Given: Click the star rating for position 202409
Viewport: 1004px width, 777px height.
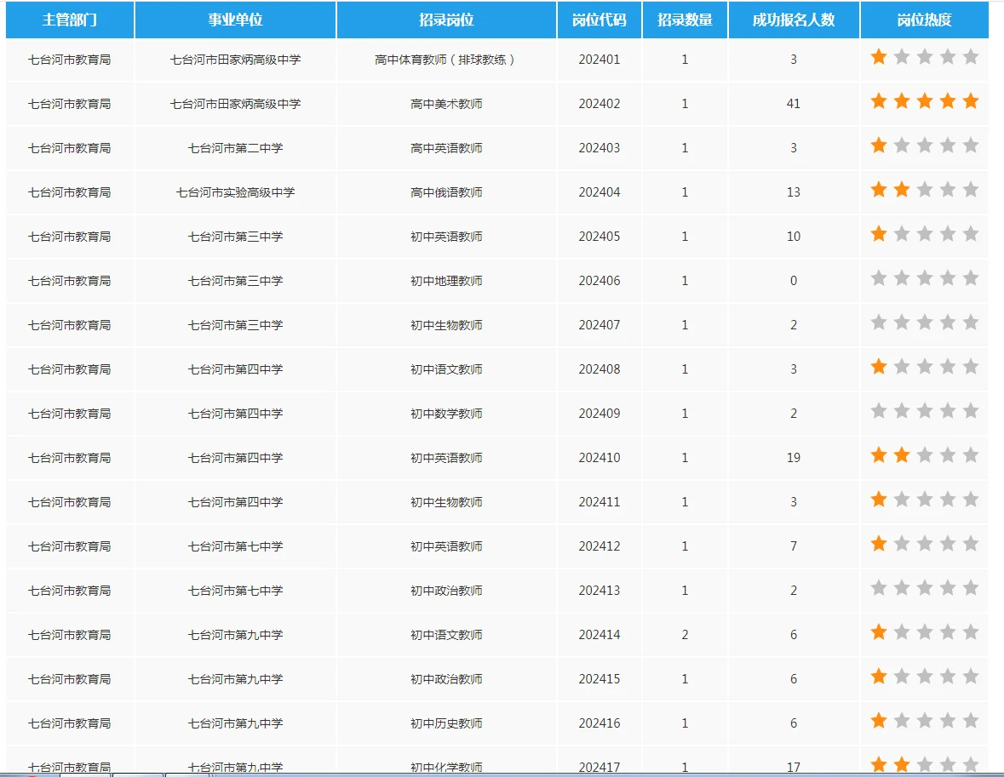Looking at the screenshot, I should 925,411.
